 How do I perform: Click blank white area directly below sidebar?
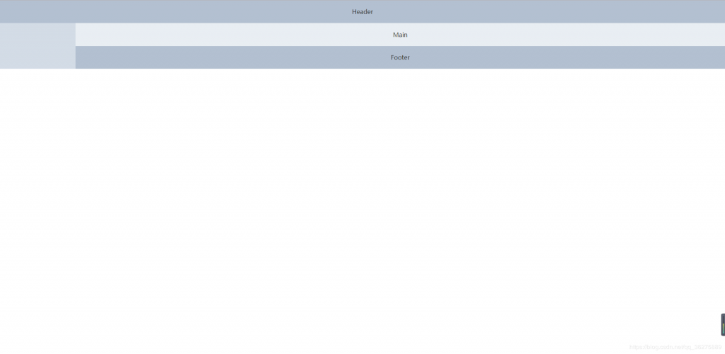click(x=38, y=92)
